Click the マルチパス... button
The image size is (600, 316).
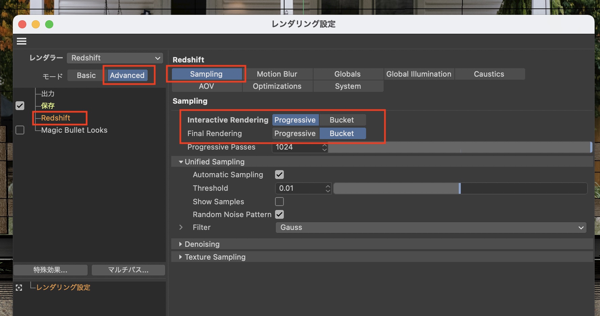(x=128, y=270)
